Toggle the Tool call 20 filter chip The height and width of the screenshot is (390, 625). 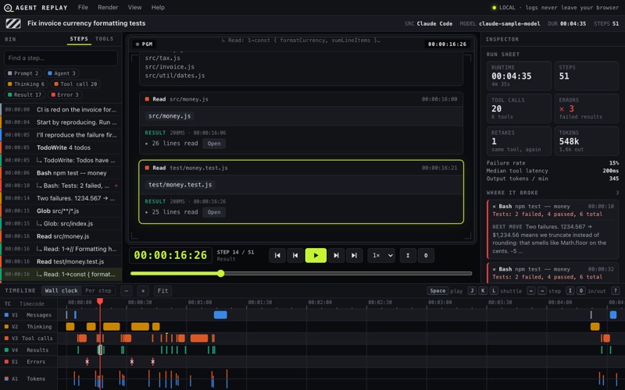pyautogui.click(x=76, y=84)
